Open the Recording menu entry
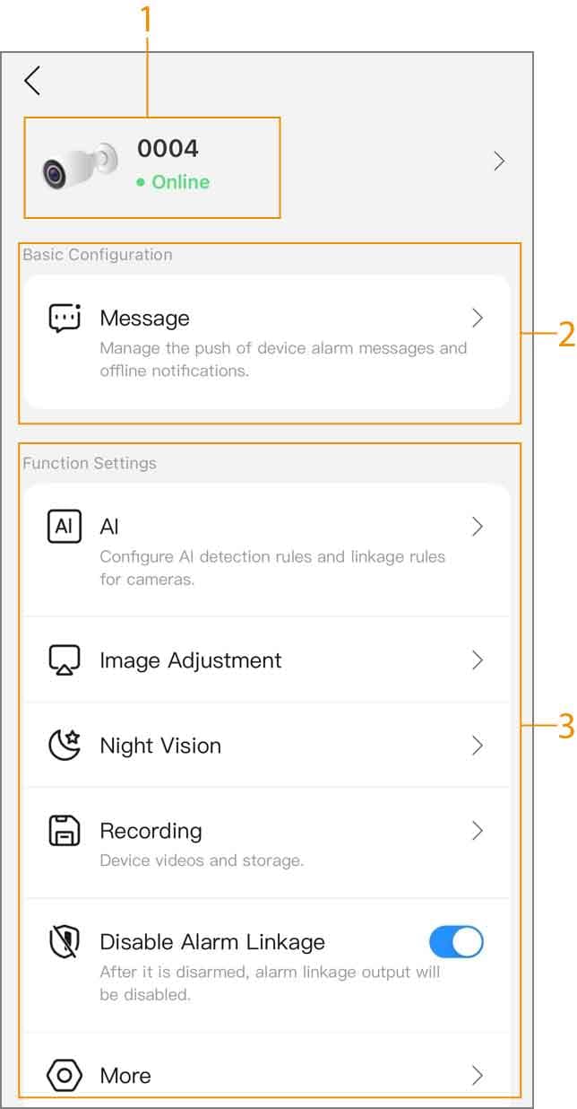 point(266,843)
